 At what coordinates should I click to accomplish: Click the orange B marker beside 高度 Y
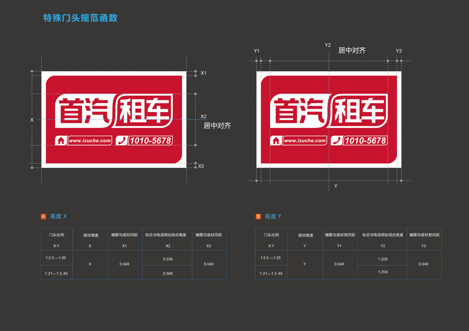(x=258, y=216)
